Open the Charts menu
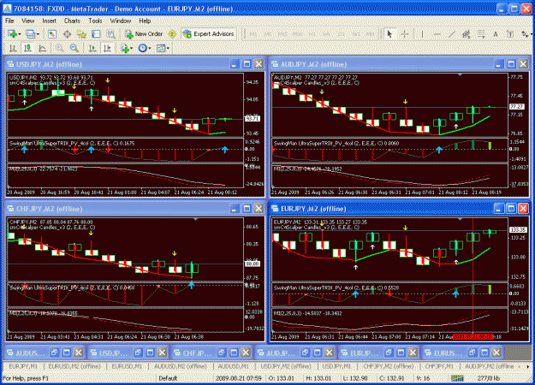Screen dimensions: 535x385 pyautogui.click(x=72, y=21)
